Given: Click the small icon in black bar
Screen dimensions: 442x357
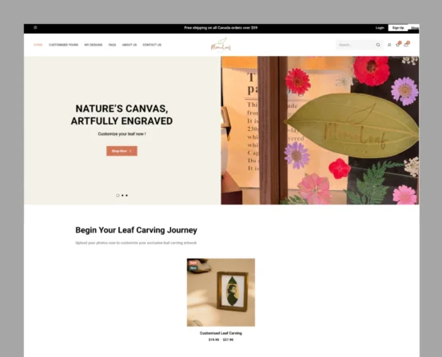Looking at the screenshot, I should click(35, 28).
